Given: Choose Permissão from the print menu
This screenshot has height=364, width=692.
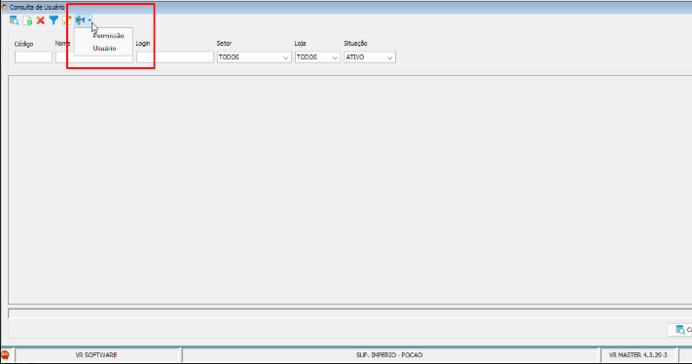Looking at the screenshot, I should pos(109,36).
